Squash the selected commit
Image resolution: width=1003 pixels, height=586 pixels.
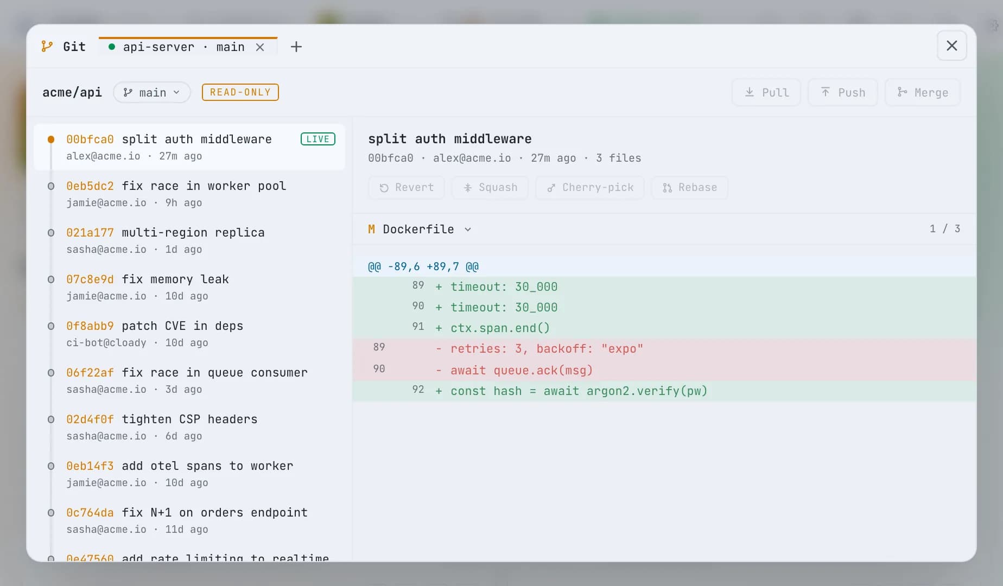click(x=490, y=187)
